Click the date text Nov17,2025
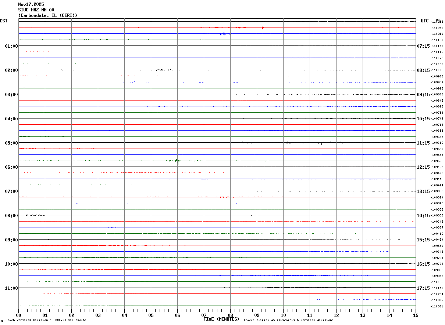445x325 pixels. pyautogui.click(x=31, y=4)
